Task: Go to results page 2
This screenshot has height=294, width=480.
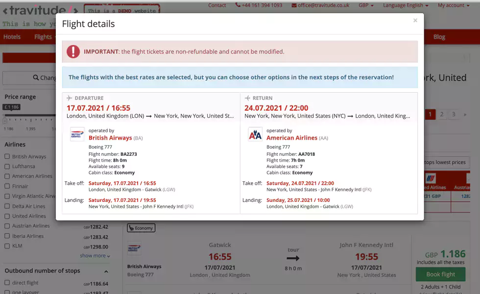Action: [x=441, y=114]
